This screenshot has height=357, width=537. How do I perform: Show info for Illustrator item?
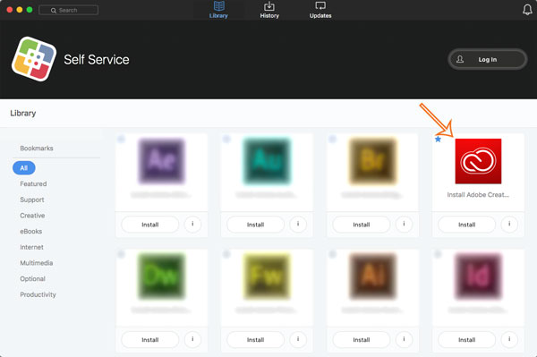click(404, 339)
